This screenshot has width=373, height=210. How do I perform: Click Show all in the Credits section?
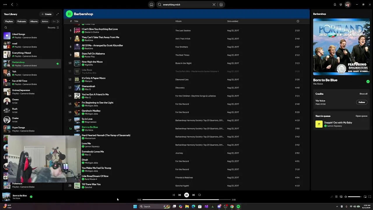tap(363, 94)
